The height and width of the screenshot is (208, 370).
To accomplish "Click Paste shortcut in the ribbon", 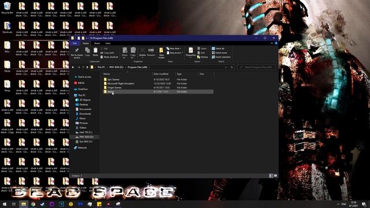I will [109, 57].
